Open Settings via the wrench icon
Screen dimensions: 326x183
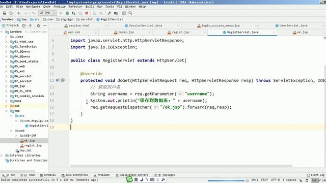click(110, 13)
